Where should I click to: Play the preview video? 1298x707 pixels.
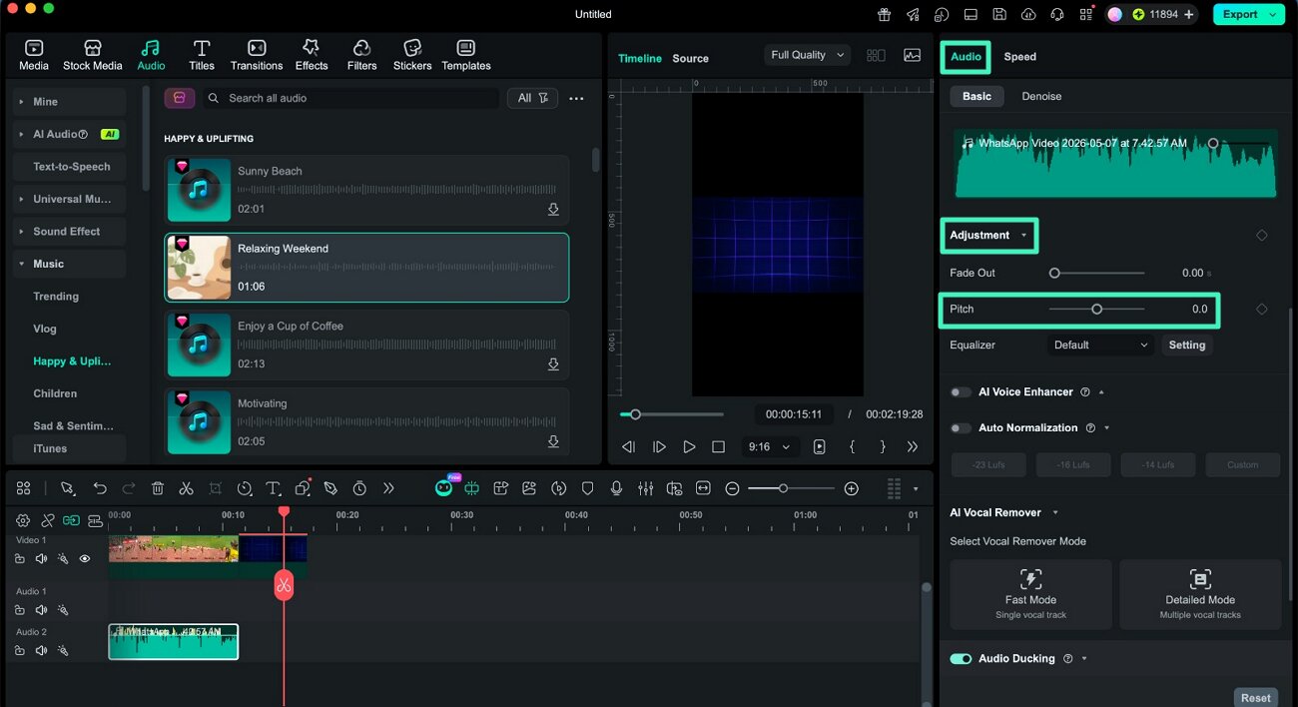click(x=689, y=447)
